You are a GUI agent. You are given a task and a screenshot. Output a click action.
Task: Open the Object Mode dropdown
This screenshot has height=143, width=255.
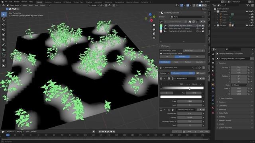14,5
